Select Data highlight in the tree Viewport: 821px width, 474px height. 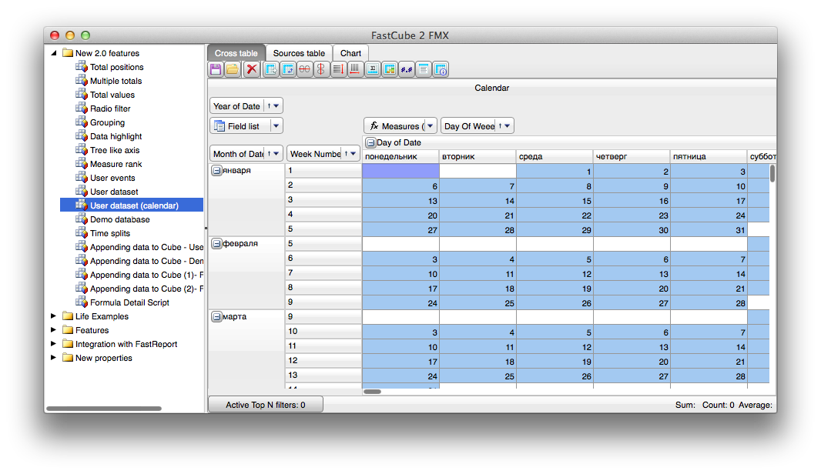point(116,136)
